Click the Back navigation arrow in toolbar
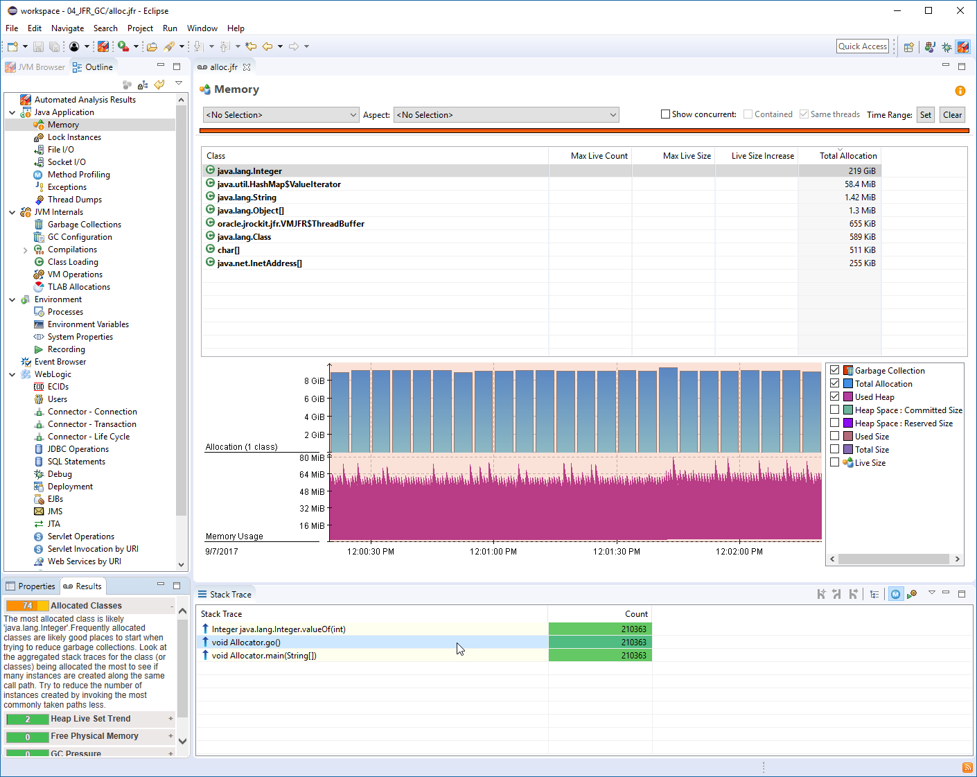 267,46
